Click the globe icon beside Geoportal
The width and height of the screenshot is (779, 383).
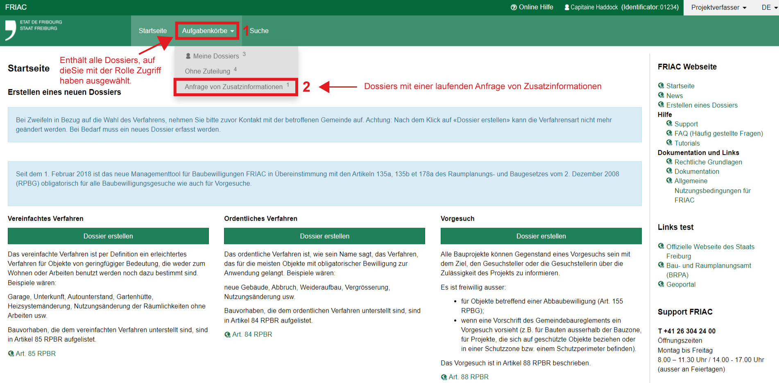[661, 284]
